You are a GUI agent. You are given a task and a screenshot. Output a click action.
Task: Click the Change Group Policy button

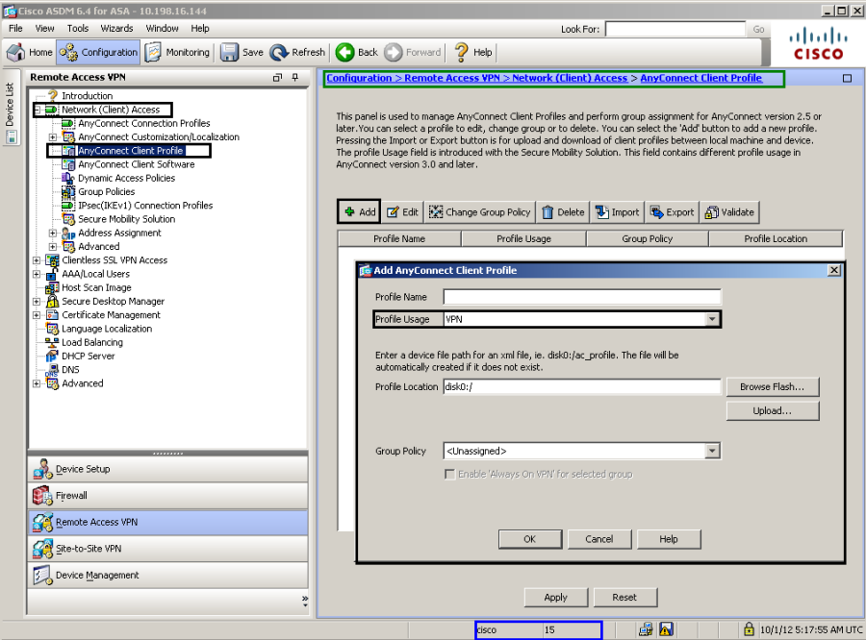pyautogui.click(x=479, y=211)
